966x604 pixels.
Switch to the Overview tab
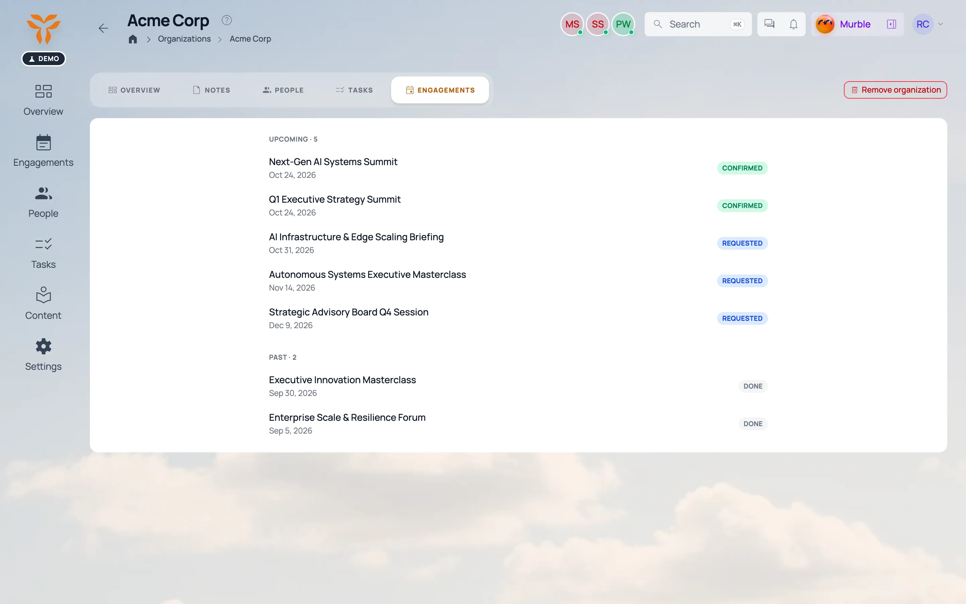click(134, 90)
